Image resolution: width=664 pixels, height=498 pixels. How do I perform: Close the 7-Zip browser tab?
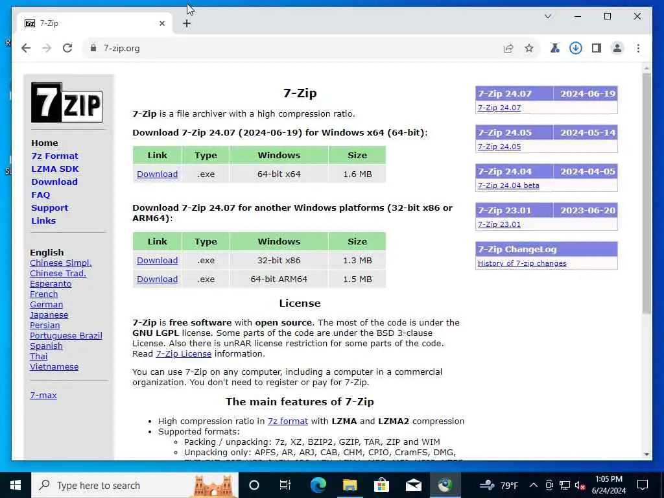(161, 24)
